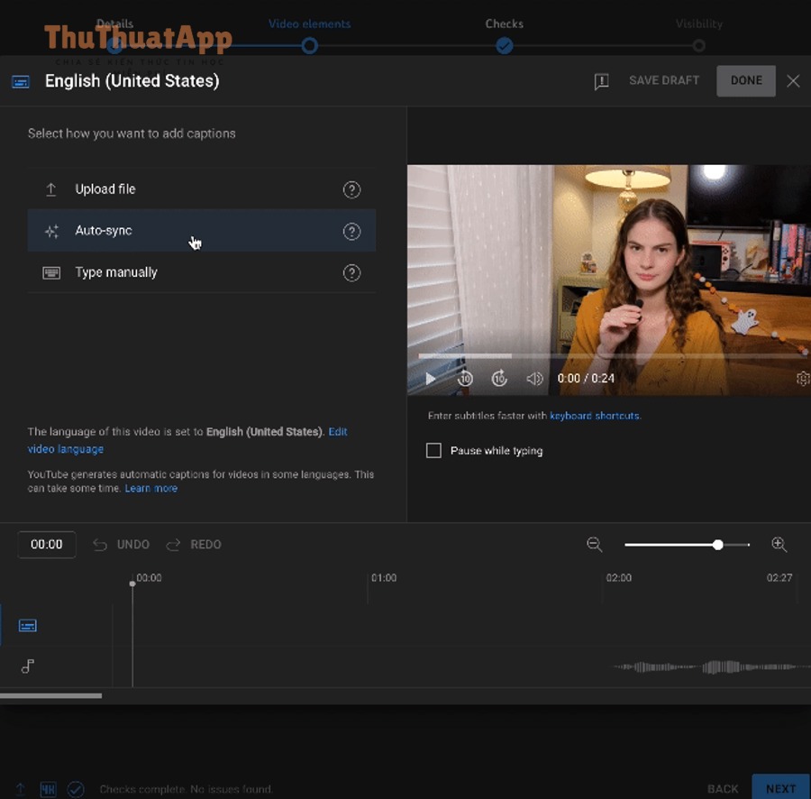The width and height of the screenshot is (811, 799).
Task: Click the UNDO button
Action: point(121,545)
